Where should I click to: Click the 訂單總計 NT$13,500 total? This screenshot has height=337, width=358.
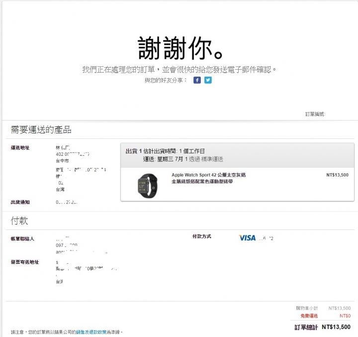pyautogui.click(x=322, y=327)
